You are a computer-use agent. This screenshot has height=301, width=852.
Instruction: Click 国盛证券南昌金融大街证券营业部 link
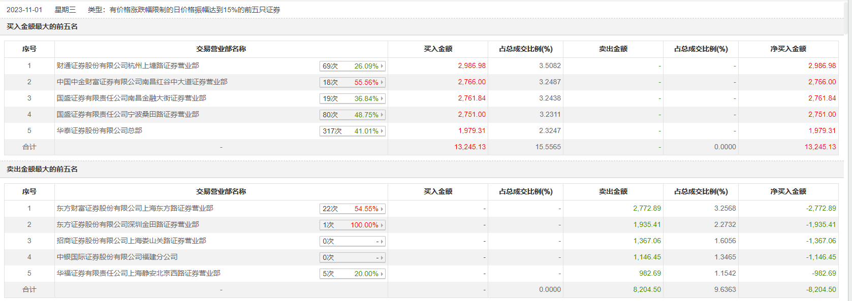[131, 98]
